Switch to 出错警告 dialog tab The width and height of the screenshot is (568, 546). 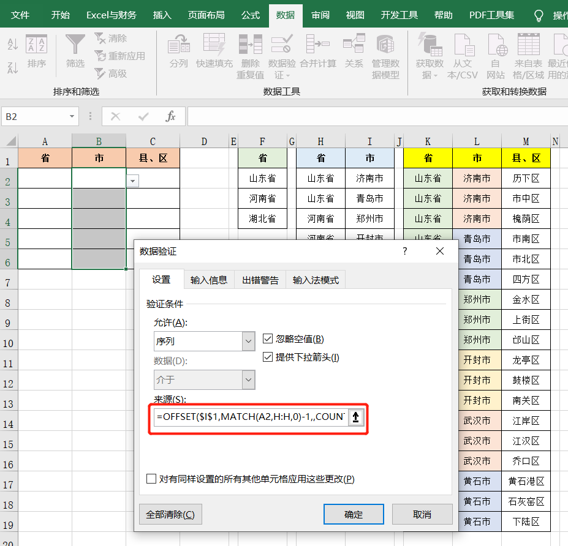pos(260,280)
